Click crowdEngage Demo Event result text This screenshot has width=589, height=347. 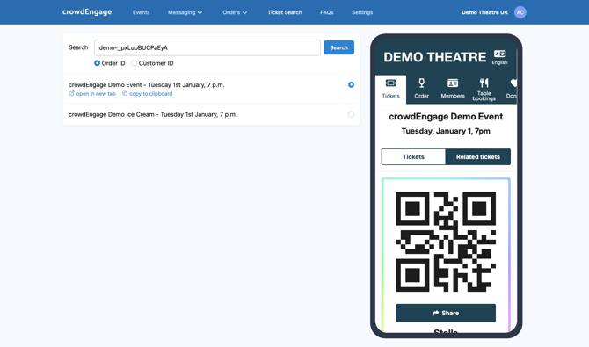[x=147, y=85]
